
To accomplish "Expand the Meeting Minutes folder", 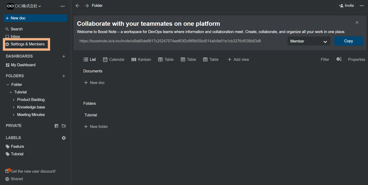I will 14,115.
